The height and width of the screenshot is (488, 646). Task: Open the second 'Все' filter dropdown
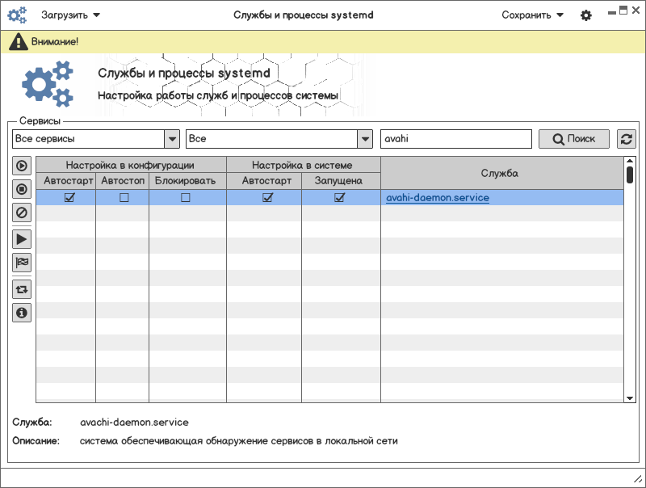(x=365, y=139)
